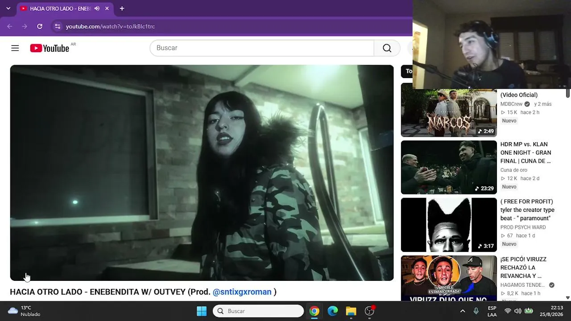
Task: Click the "y 2 más" collaborators text
Action: point(543,104)
